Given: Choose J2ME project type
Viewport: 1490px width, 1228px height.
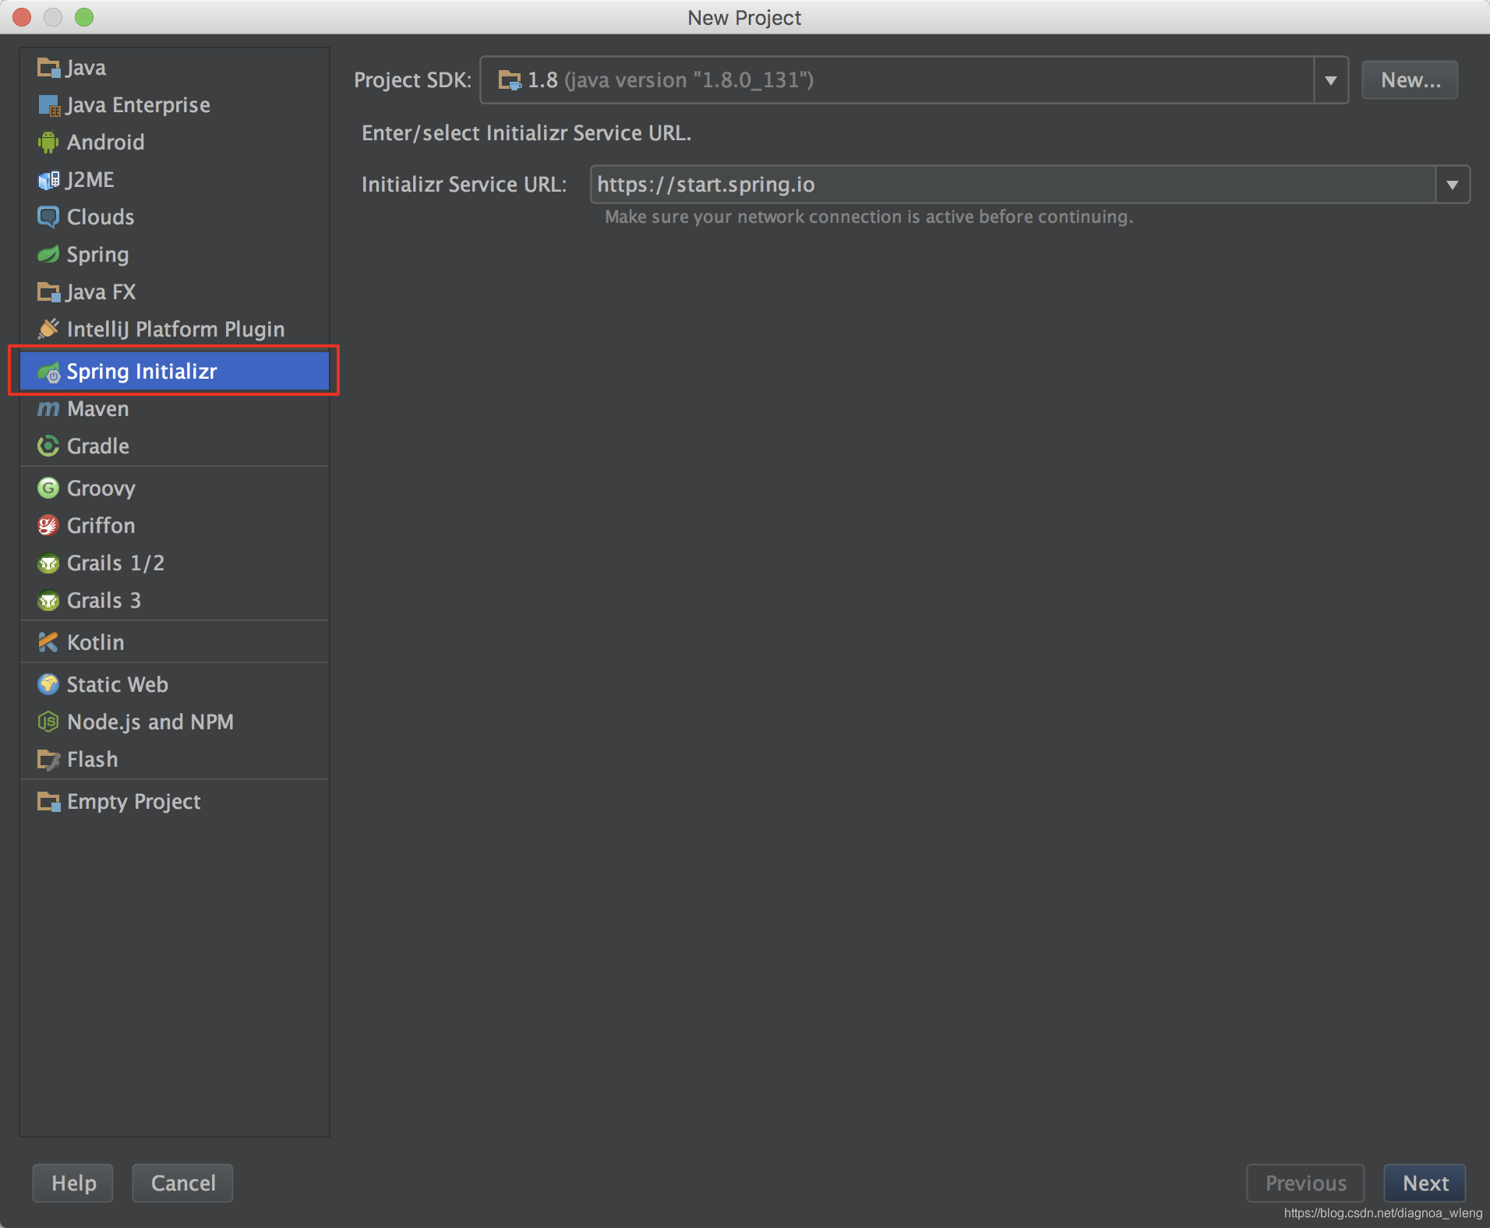Looking at the screenshot, I should [x=175, y=180].
